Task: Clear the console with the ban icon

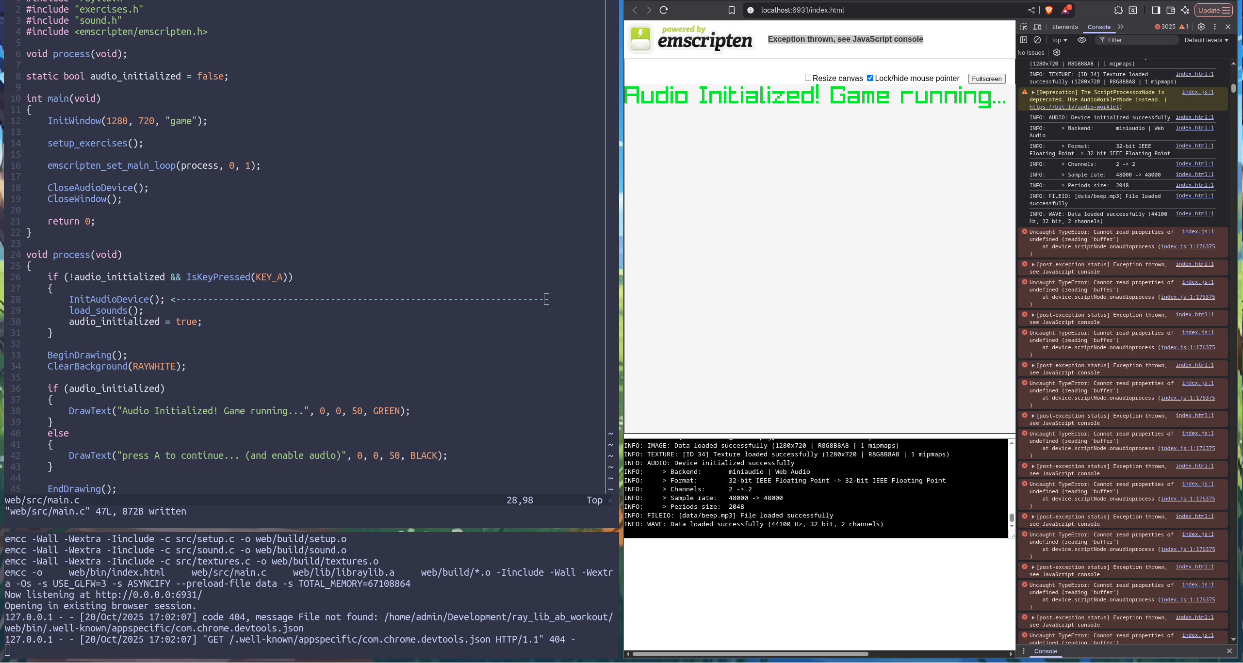Action: pos(1037,40)
